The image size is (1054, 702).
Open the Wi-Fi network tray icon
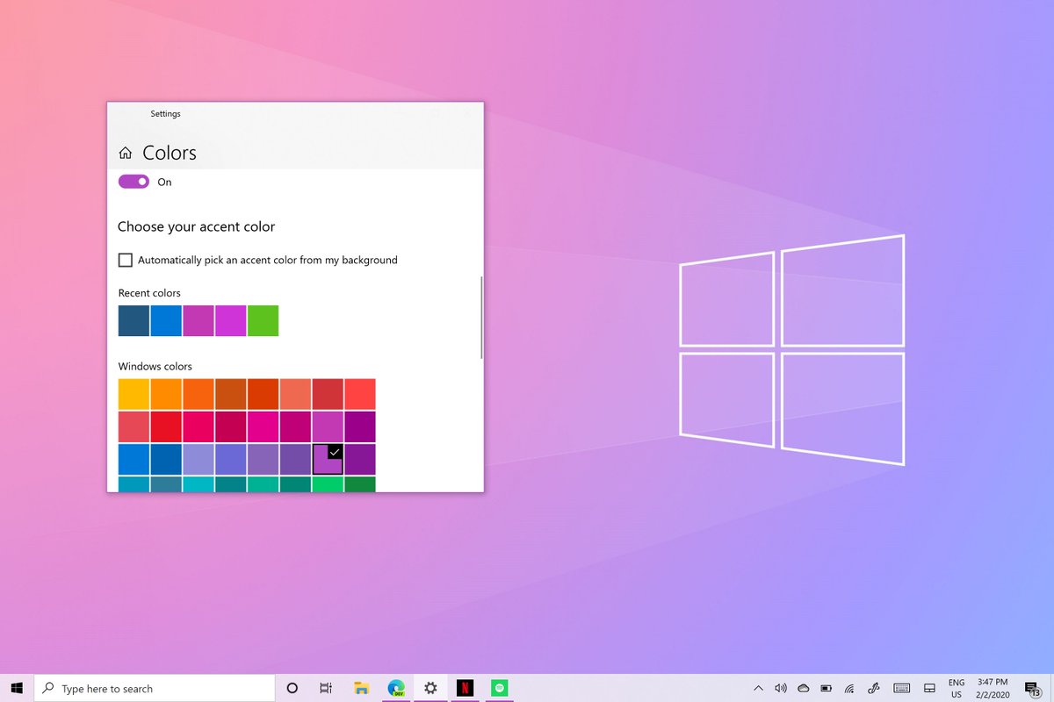pos(849,688)
